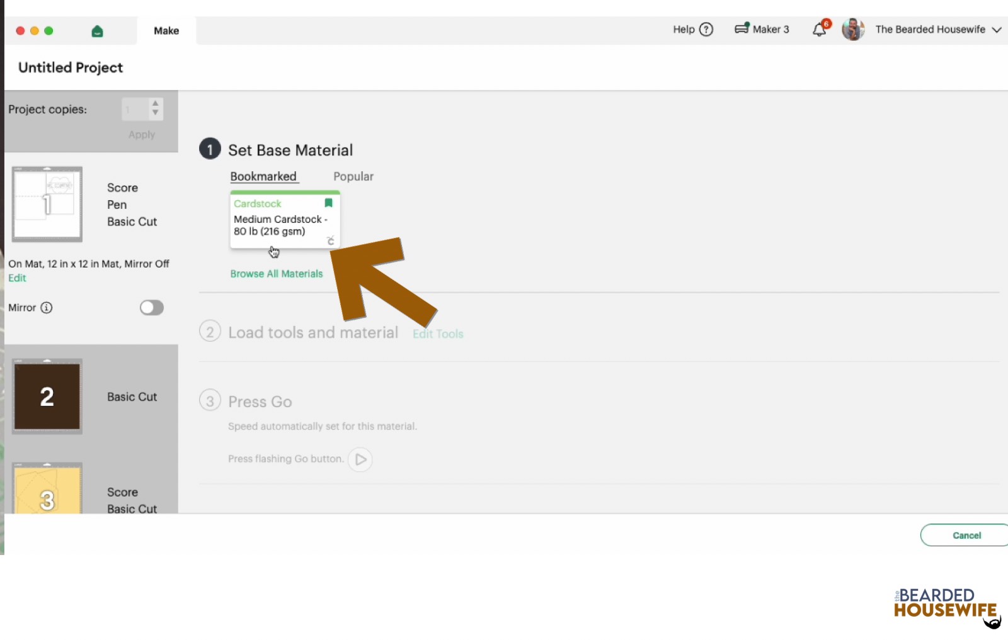This screenshot has height=640, width=1008.
Task: Open Help menu
Action: pyautogui.click(x=692, y=30)
